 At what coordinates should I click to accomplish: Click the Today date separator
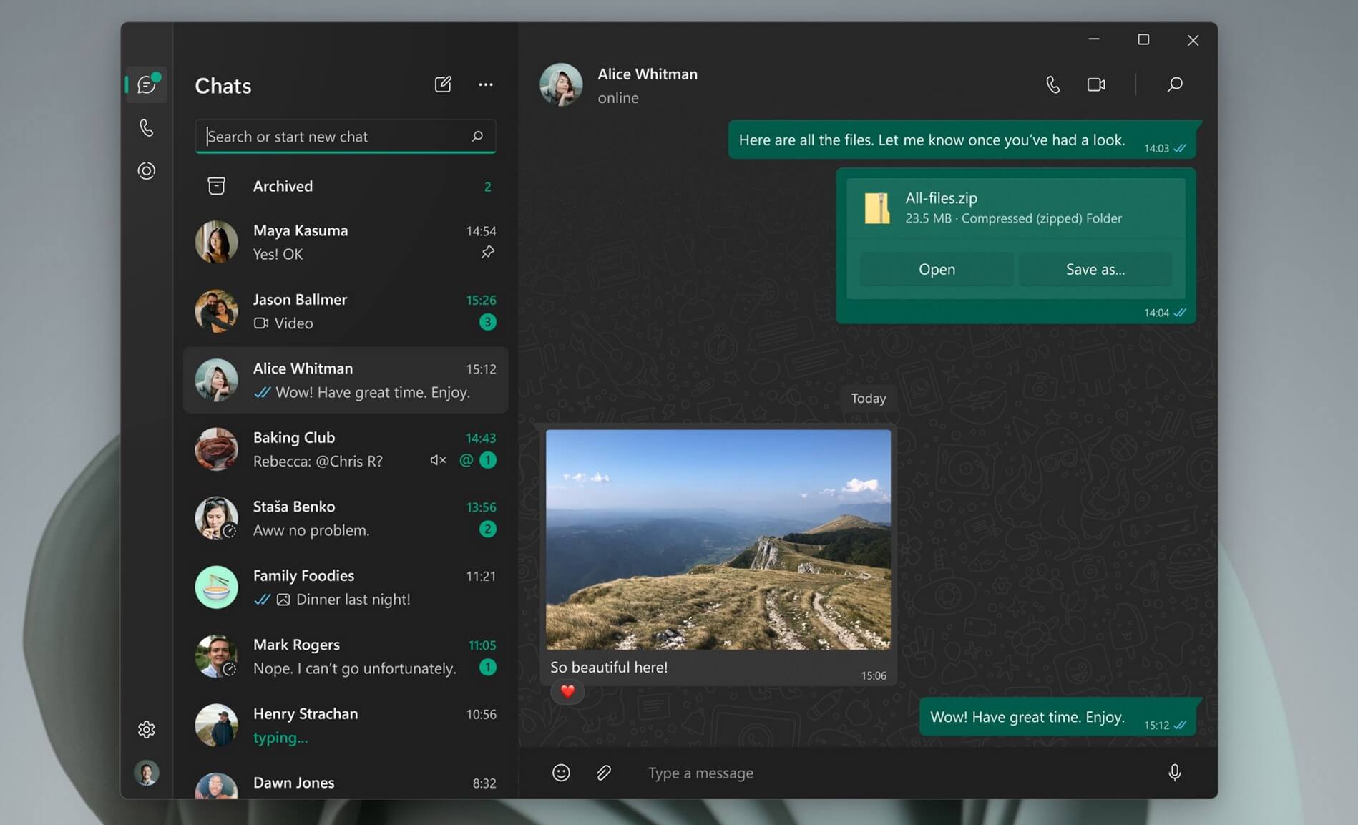868,398
